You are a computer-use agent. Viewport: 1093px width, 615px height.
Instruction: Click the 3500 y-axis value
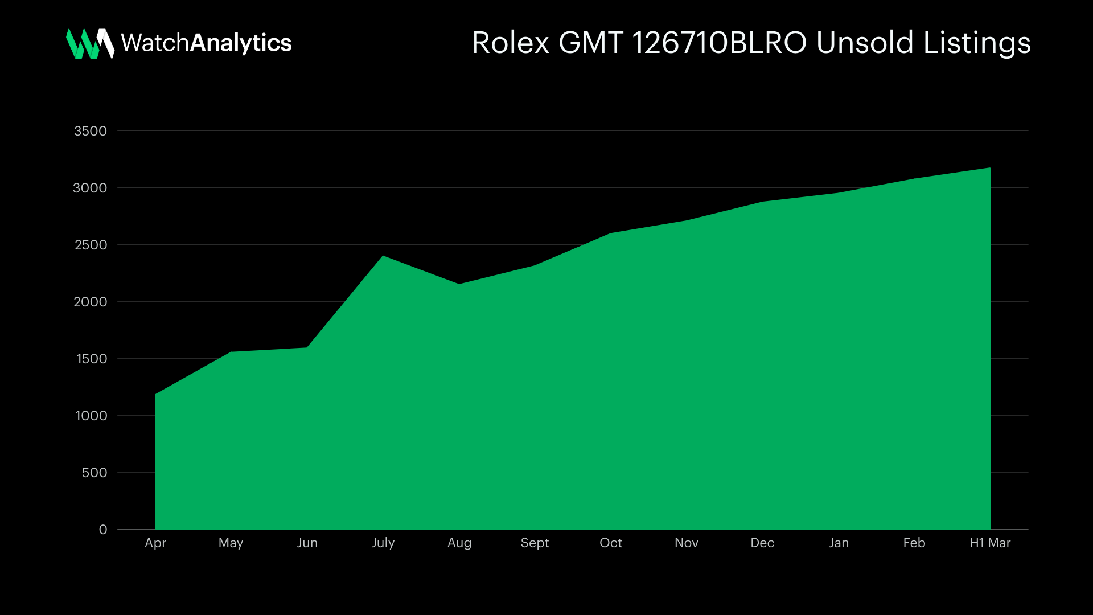coord(91,131)
